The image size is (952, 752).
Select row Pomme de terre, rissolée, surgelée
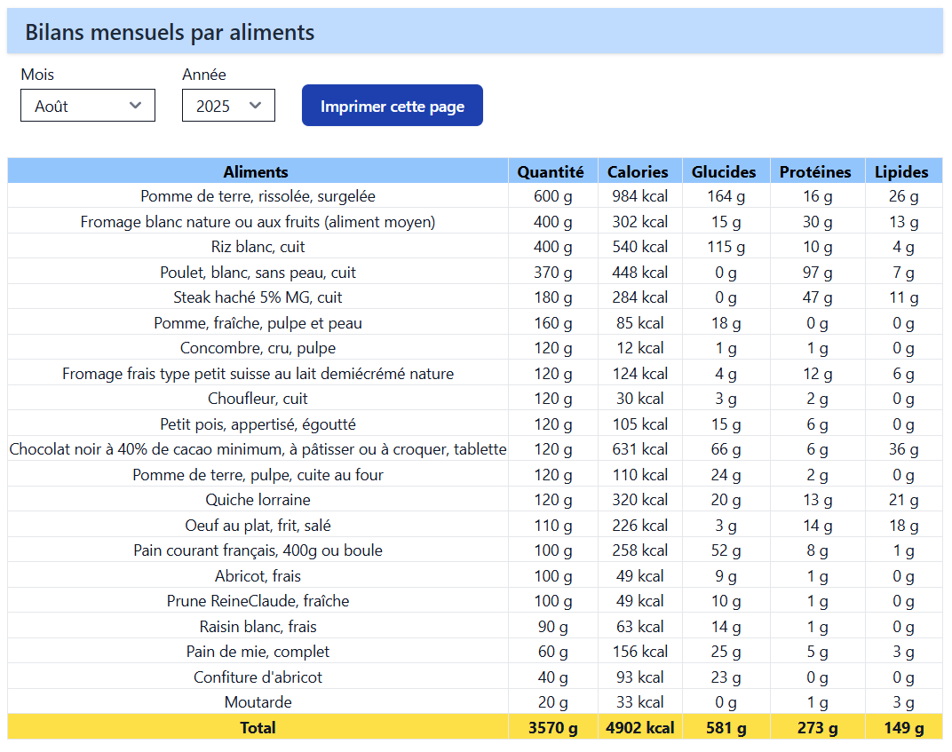(475, 196)
